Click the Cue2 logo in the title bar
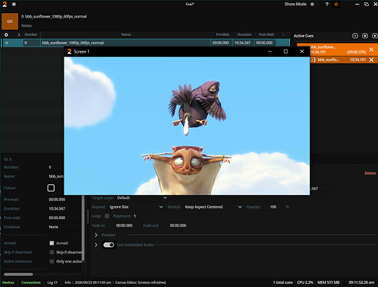 pyautogui.click(x=5, y=4)
